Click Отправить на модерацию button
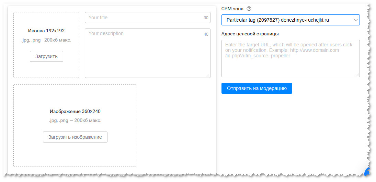Screen dimensions: 376x182 257,88
